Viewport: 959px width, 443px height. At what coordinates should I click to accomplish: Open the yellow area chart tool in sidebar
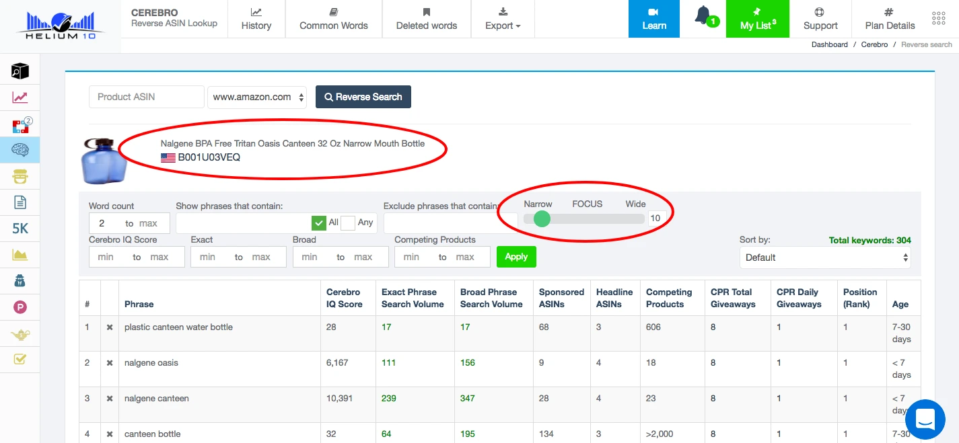click(20, 255)
